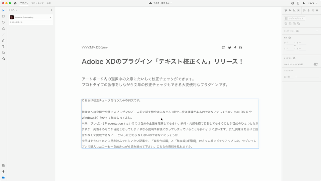The image size is (321, 181).
Task: Select the Adobe XDのプラグイン headline text
Action: click(163, 61)
